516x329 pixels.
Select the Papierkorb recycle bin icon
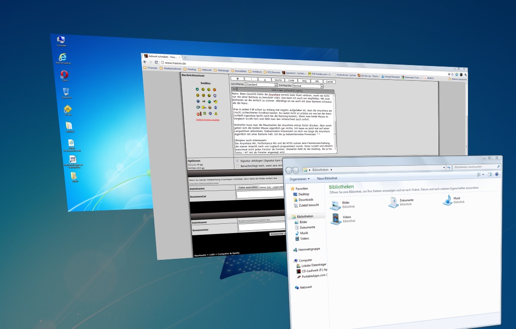(x=66, y=92)
